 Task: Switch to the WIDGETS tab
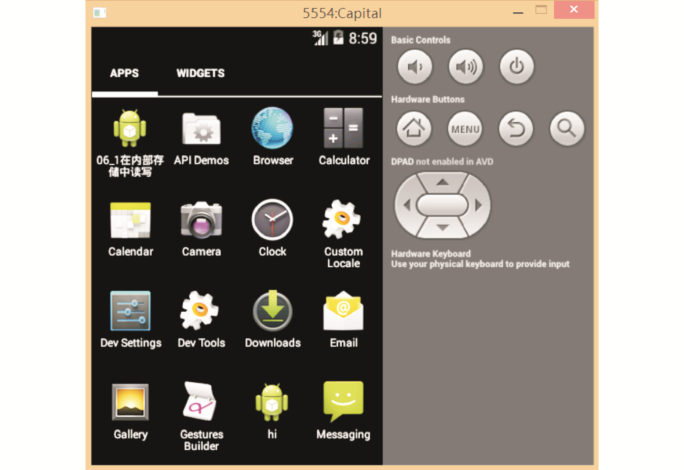[x=200, y=73]
